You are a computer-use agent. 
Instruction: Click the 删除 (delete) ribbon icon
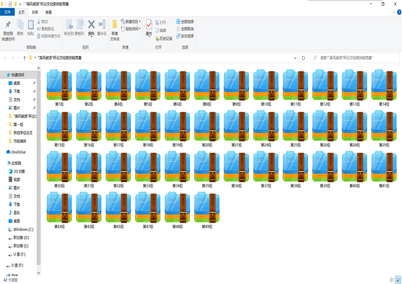(92, 27)
